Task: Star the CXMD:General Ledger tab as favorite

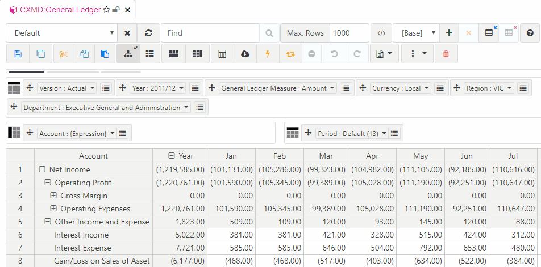Action: [x=106, y=10]
